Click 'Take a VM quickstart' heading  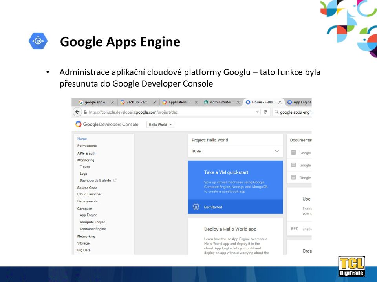226,172
